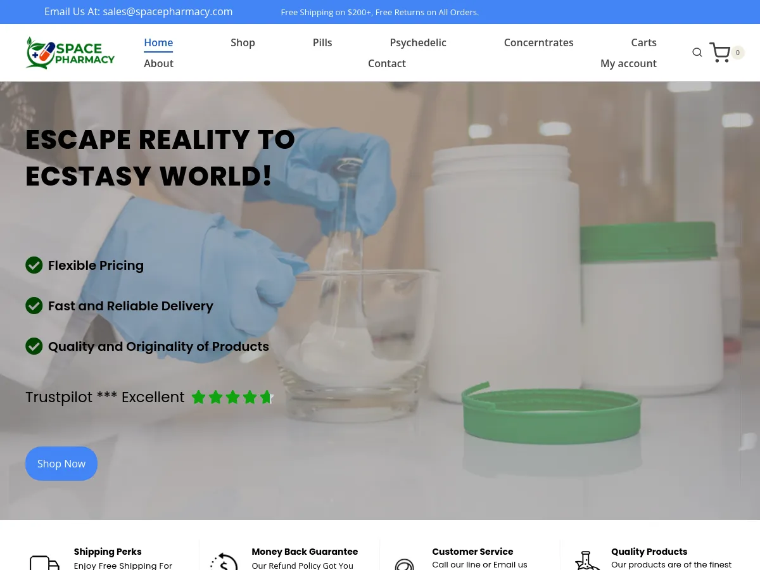Open the shopping cart icon
The image size is (760, 570).
[719, 53]
